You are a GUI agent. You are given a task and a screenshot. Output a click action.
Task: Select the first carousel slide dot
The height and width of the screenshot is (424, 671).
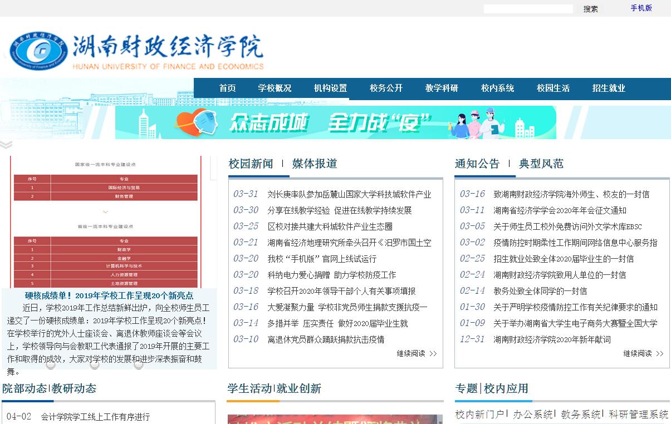[51, 365]
